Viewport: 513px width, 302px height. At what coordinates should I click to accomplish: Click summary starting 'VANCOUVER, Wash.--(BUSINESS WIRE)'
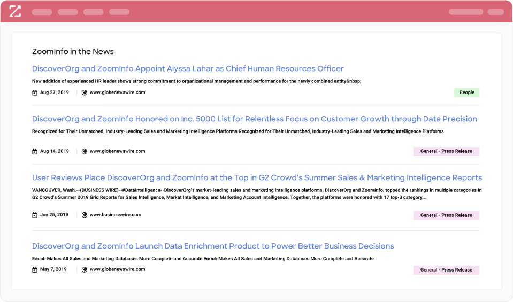click(257, 194)
